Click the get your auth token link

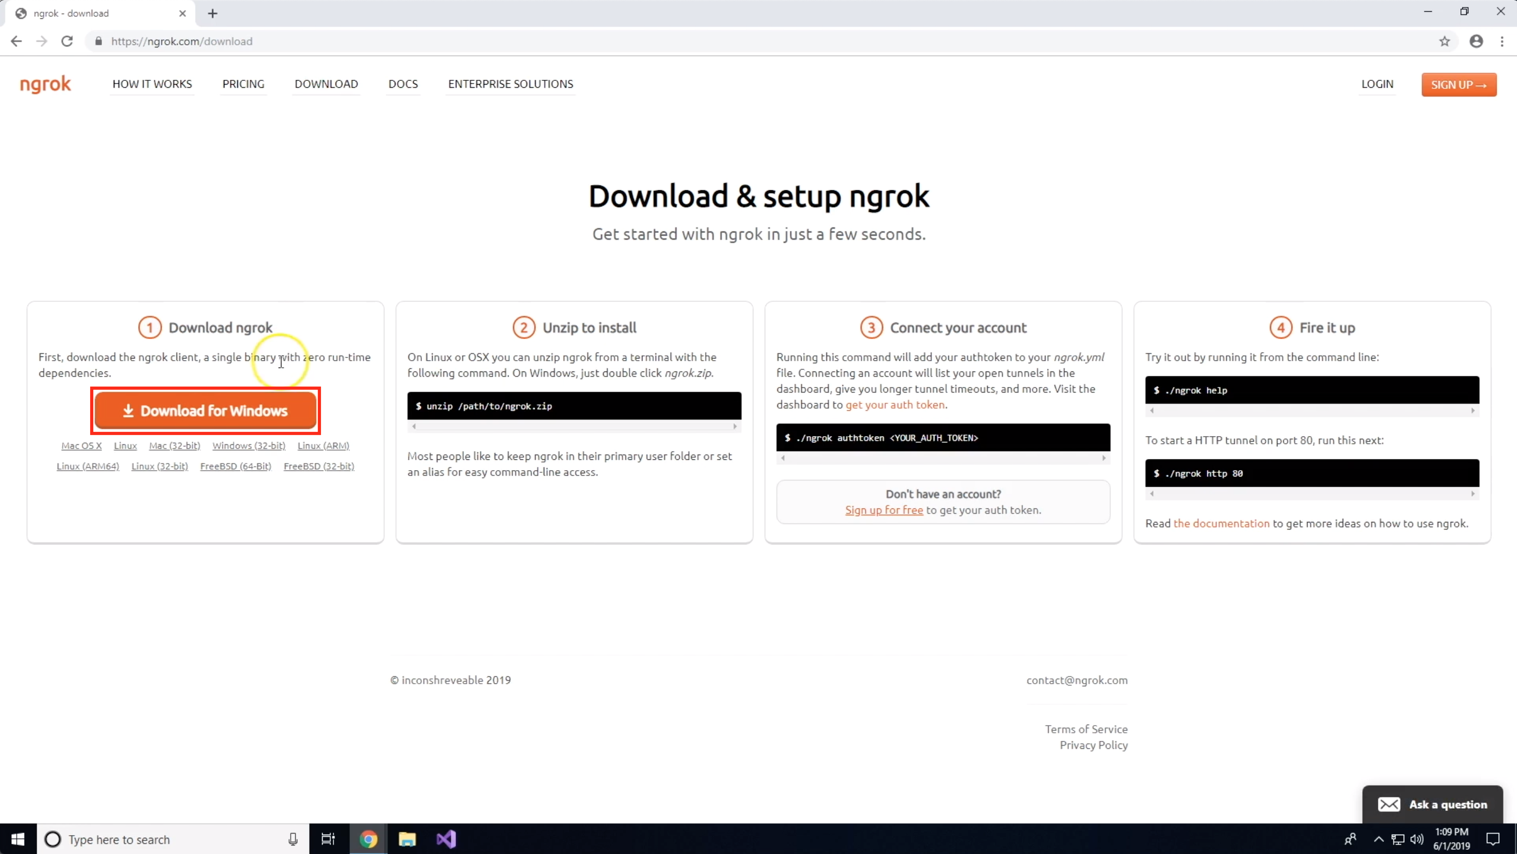[895, 405]
